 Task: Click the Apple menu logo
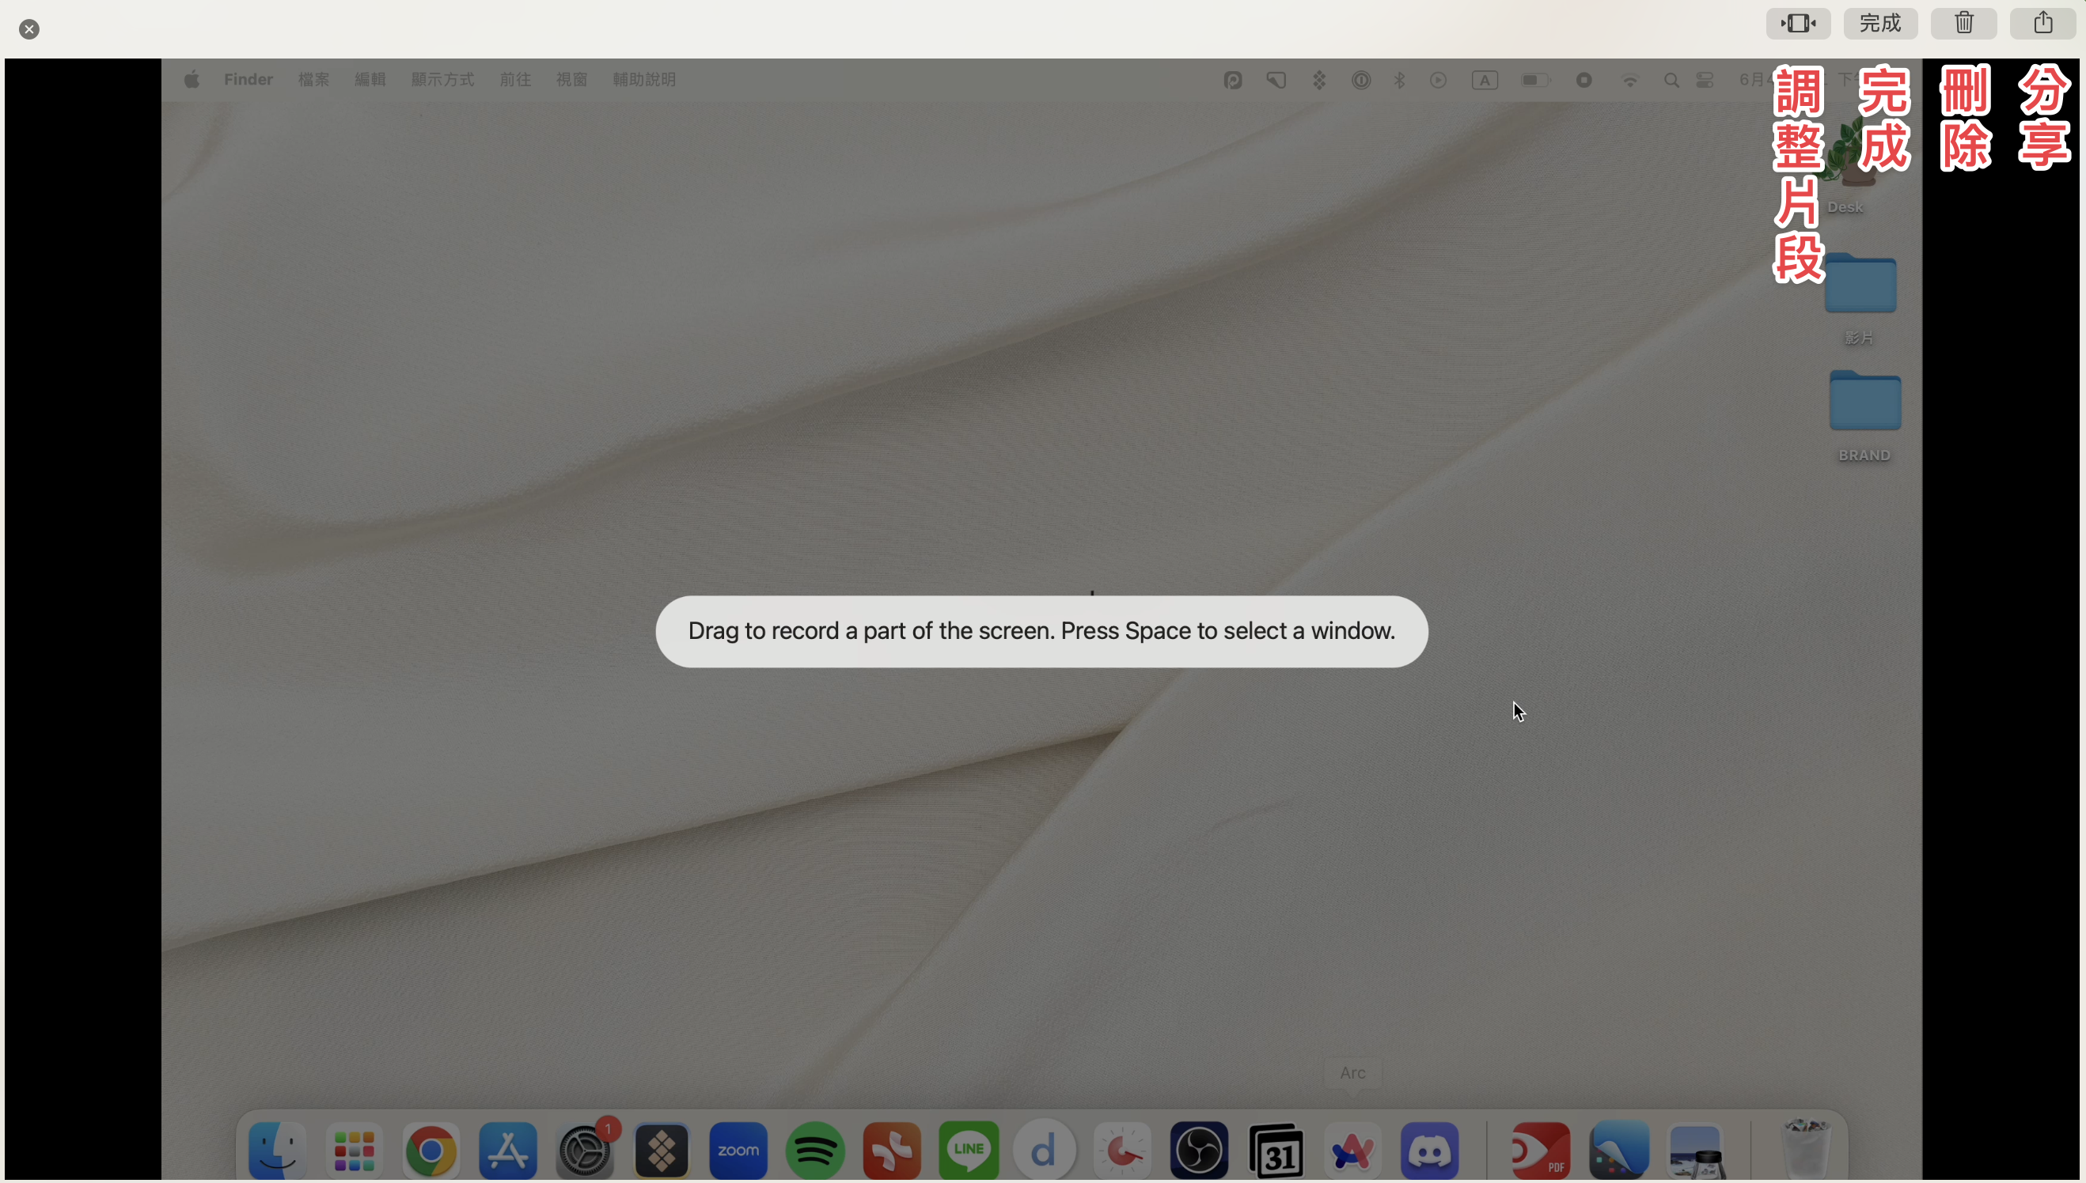[192, 80]
